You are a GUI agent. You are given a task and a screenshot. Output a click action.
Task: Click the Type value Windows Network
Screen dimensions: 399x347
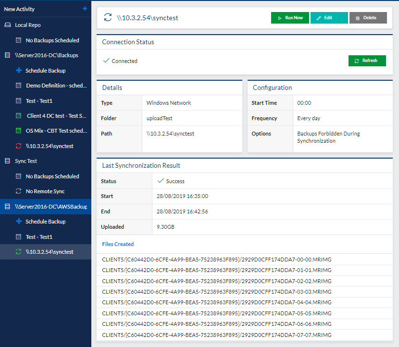pyautogui.click(x=168, y=103)
